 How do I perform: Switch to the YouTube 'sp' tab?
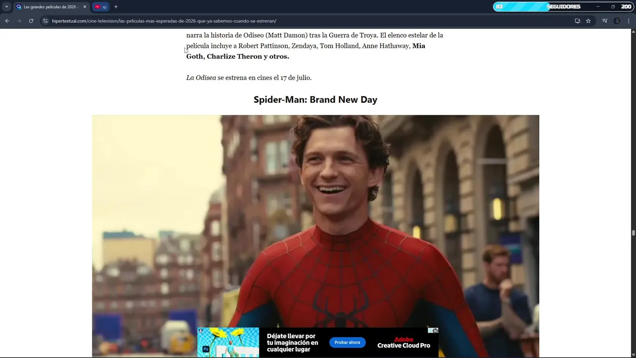[101, 7]
